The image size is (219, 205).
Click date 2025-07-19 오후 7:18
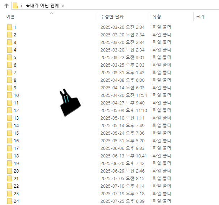(x=123, y=193)
